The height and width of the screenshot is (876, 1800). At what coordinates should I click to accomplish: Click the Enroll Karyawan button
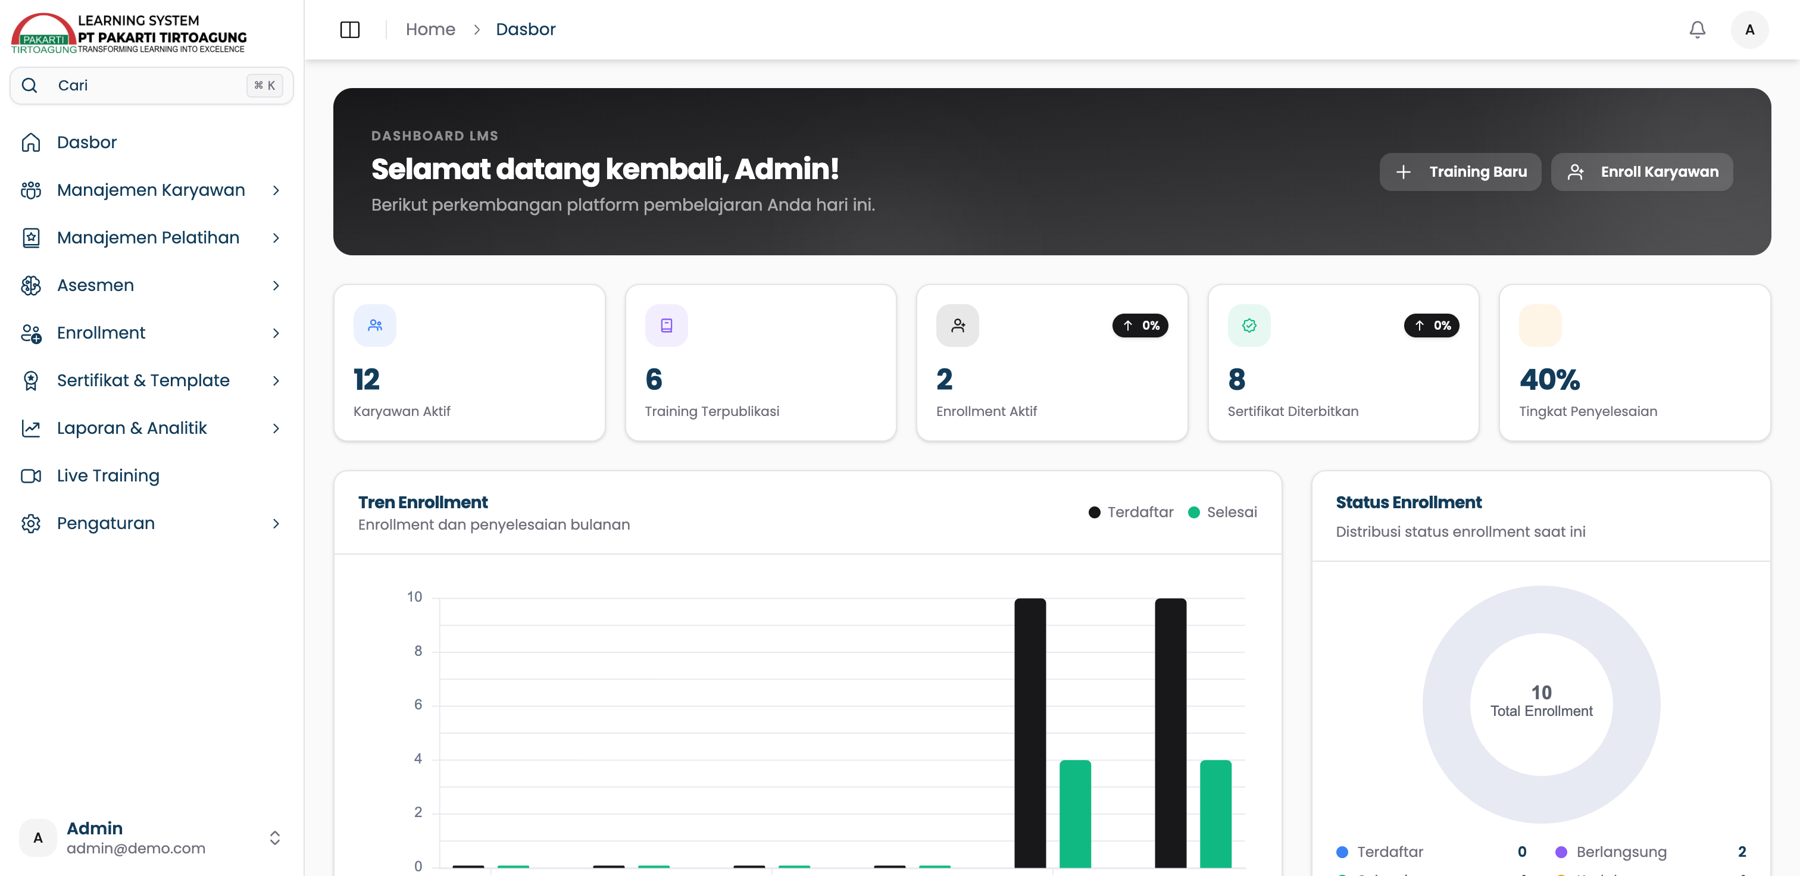click(x=1642, y=172)
